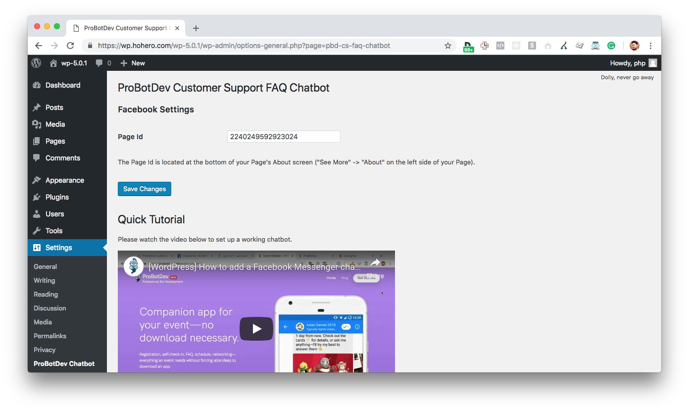Click the address bar URL
Image resolution: width=689 pixels, height=412 pixels.
coord(244,46)
